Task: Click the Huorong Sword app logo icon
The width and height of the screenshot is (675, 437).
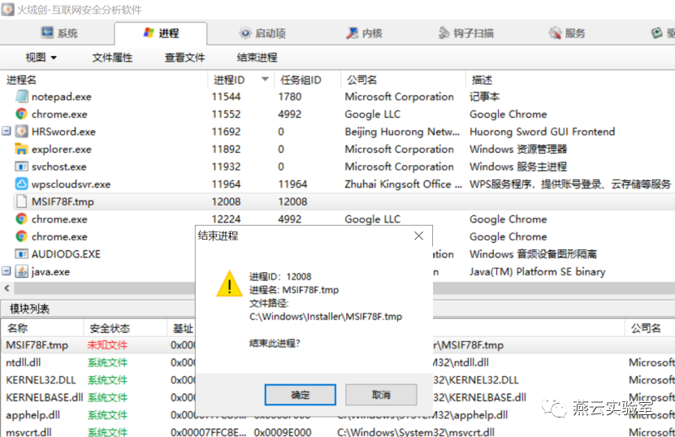Action: pyautogui.click(x=8, y=9)
